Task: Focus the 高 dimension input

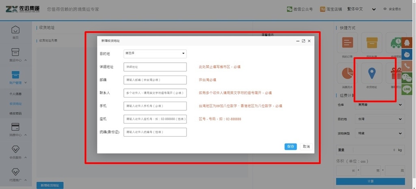Action: pyautogui.click(x=395, y=170)
